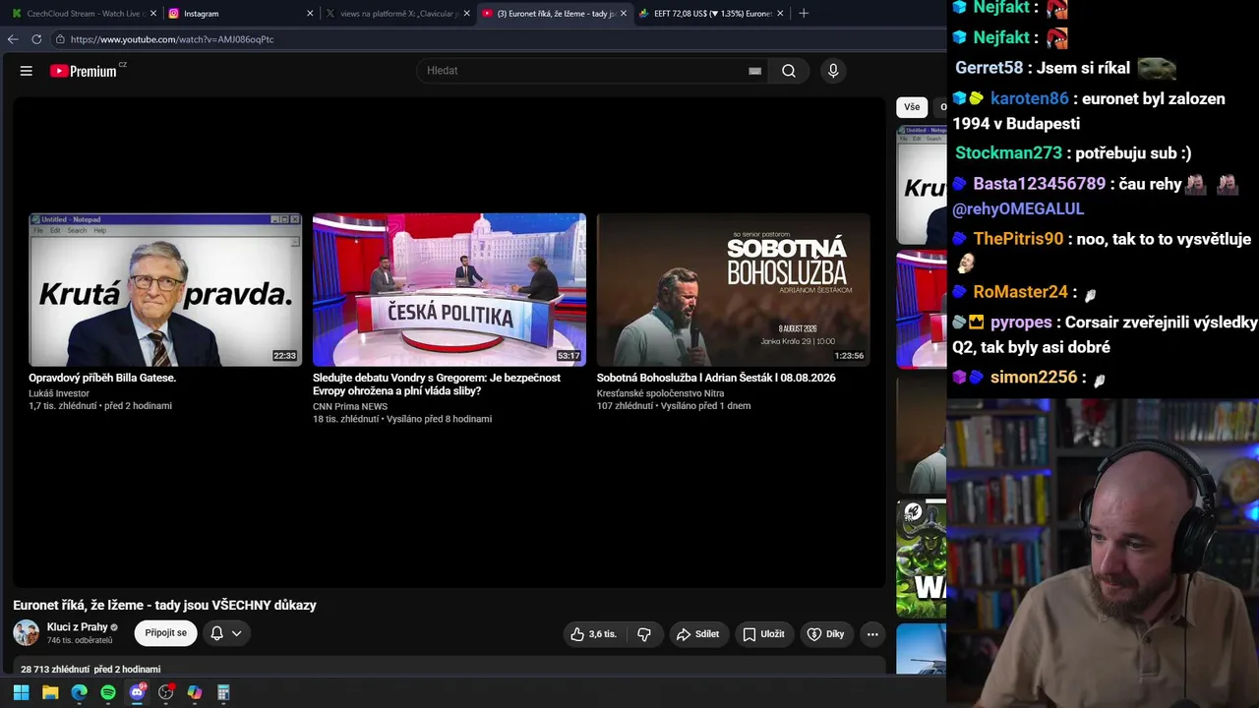Share the video with Sdílet
This screenshot has width=1259, height=708.
[697, 634]
